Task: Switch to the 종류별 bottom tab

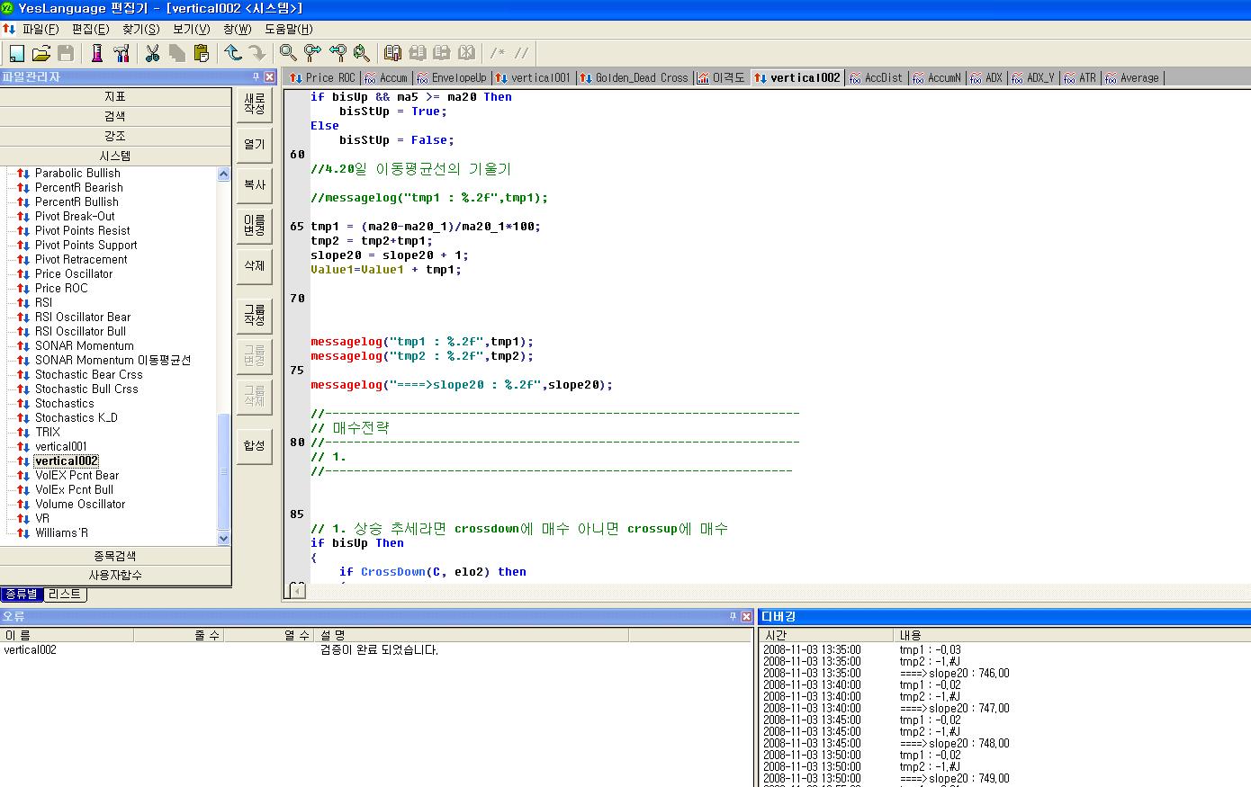Action: 22,594
